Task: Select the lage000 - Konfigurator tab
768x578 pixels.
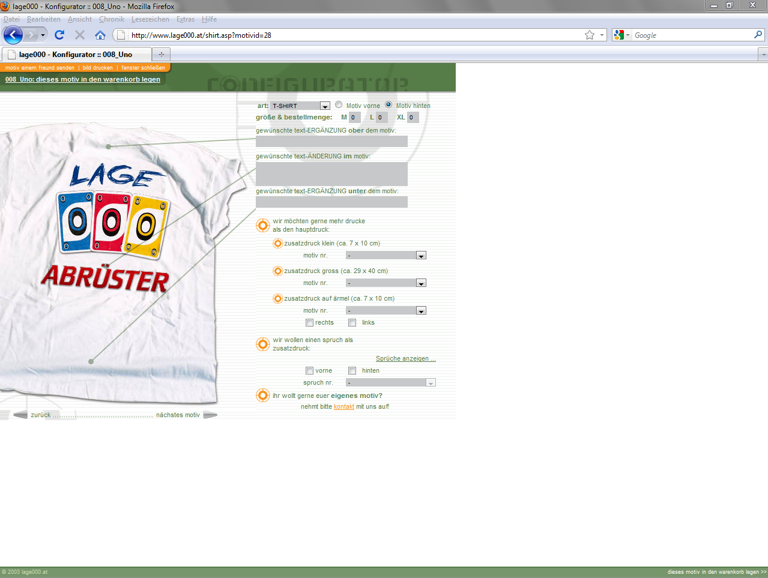Action: click(x=77, y=54)
